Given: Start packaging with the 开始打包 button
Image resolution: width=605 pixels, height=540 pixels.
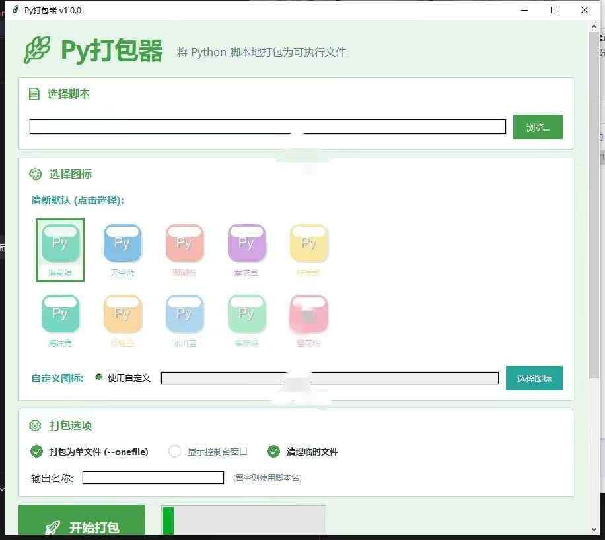Looking at the screenshot, I should 81,520.
